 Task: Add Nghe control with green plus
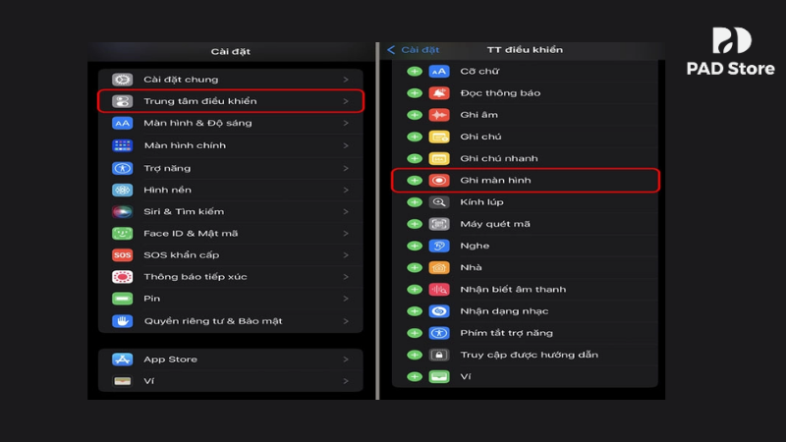(414, 246)
